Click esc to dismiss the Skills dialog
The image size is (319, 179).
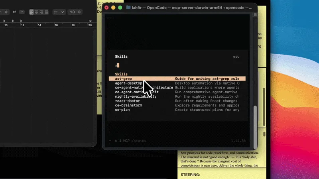[236, 57]
